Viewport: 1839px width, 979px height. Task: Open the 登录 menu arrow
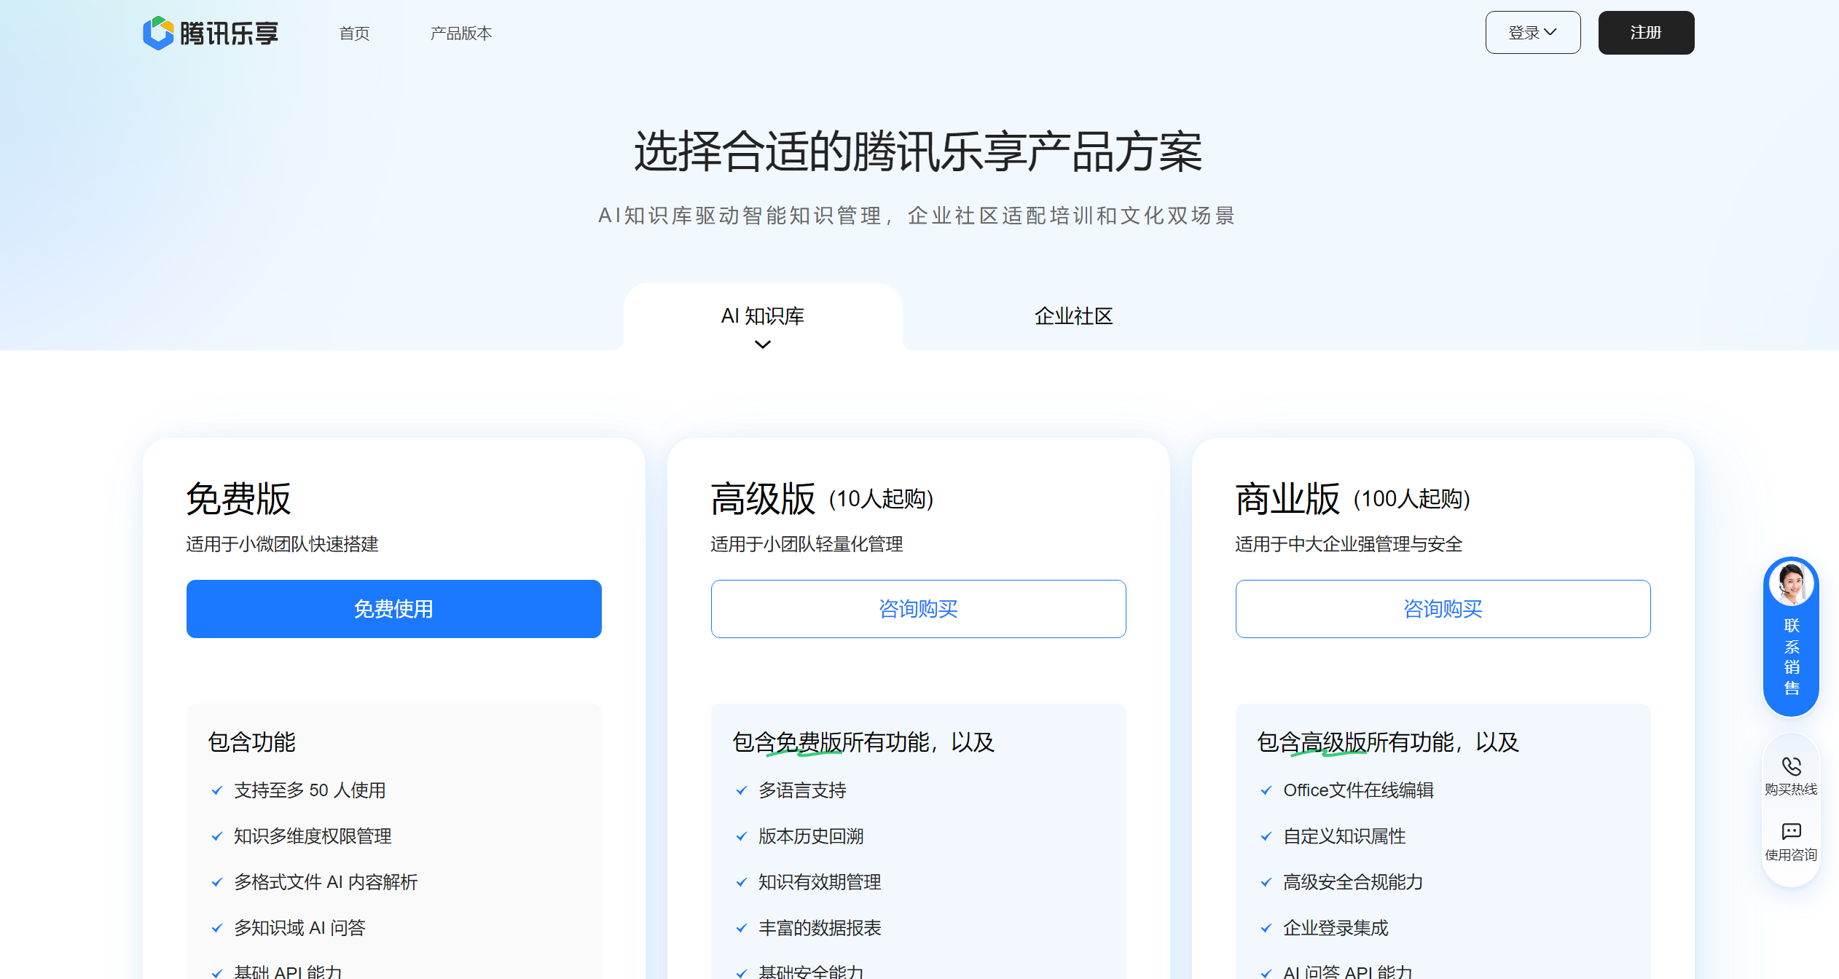pyautogui.click(x=1552, y=32)
